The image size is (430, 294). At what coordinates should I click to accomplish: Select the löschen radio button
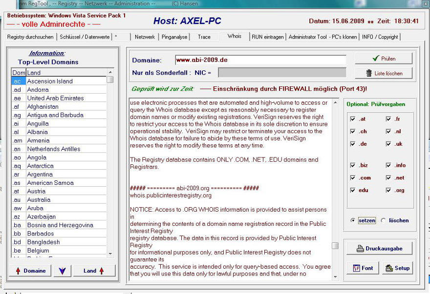pyautogui.click(x=383, y=220)
